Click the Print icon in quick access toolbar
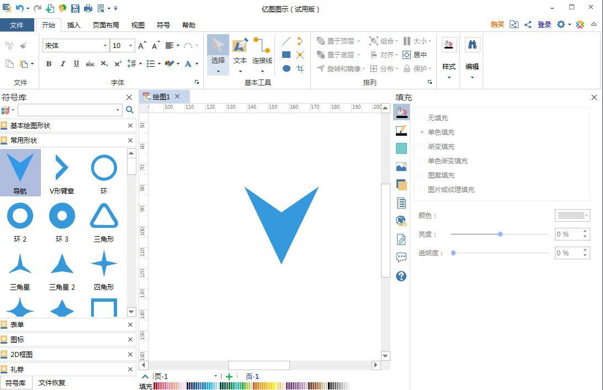Viewport: 603px width, 390px height. [88, 8]
